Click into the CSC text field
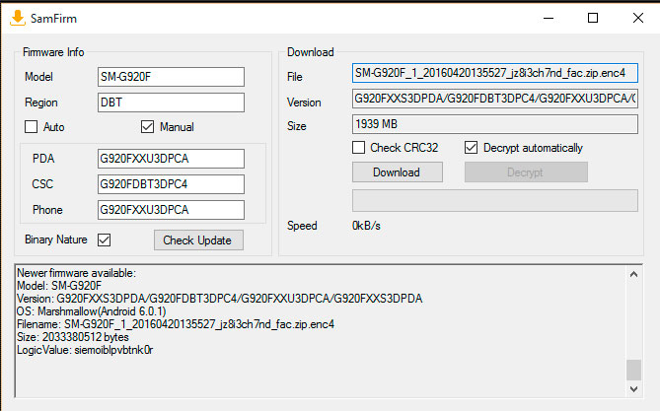Screen dimensions: 660x411 tap(171, 184)
